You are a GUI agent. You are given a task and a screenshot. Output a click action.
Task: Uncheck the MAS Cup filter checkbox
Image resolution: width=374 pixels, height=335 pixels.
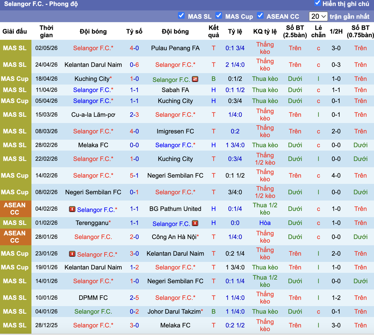point(219,16)
